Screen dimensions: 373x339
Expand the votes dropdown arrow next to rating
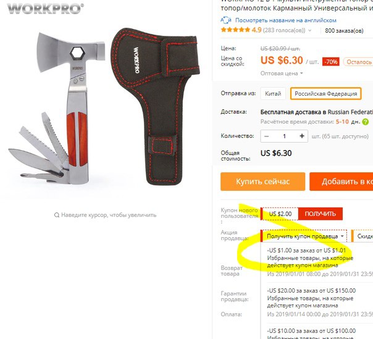tap(310, 30)
